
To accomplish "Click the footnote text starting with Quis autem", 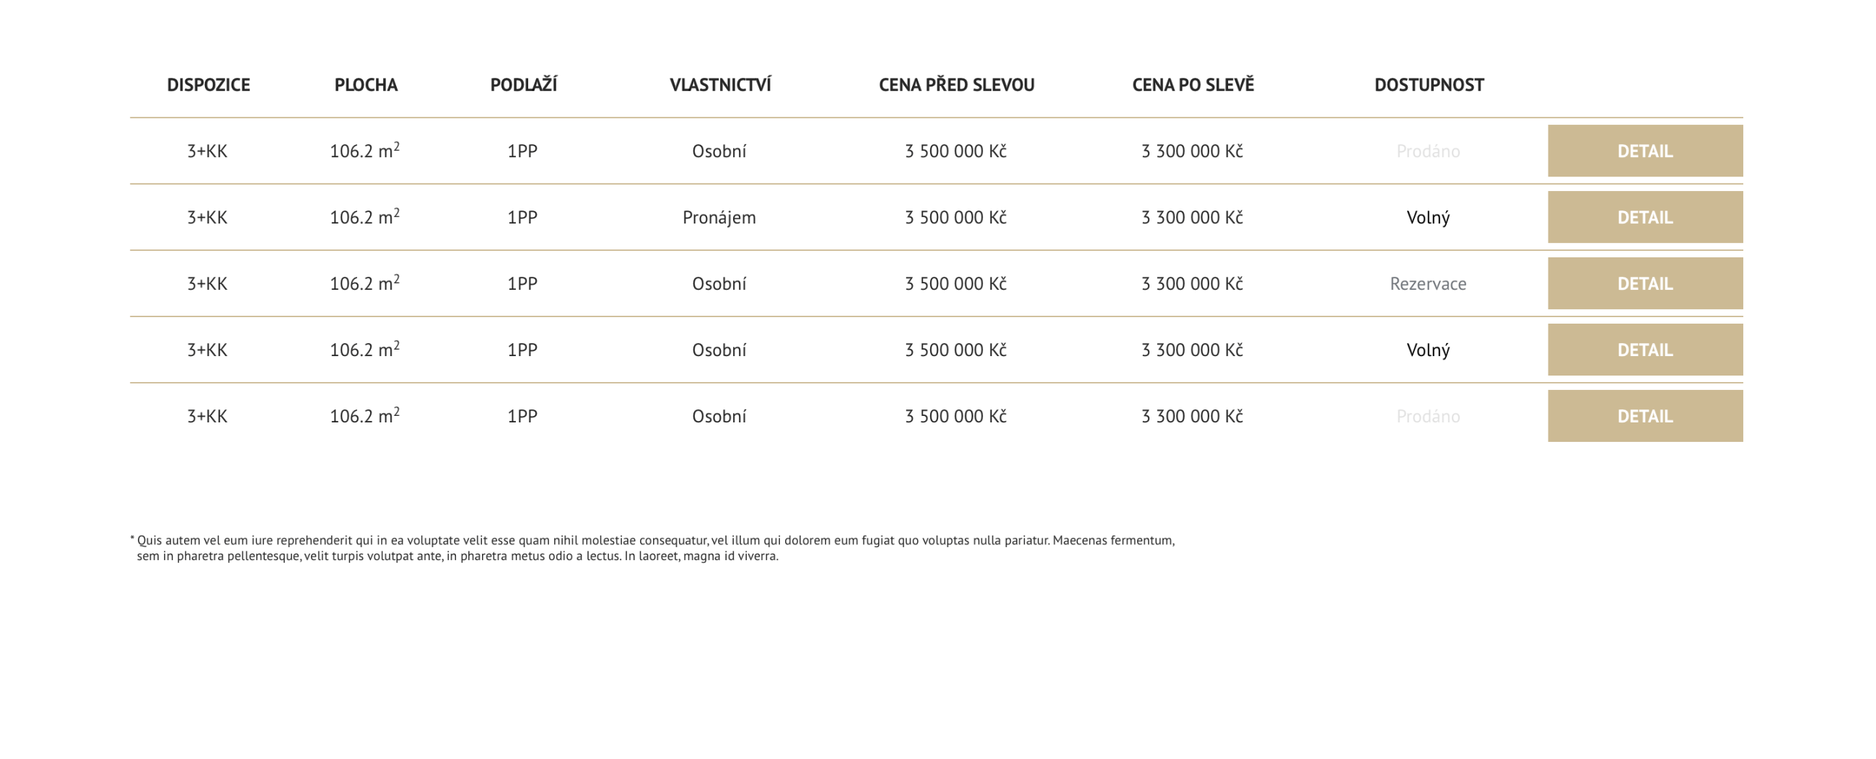I will tap(653, 548).
